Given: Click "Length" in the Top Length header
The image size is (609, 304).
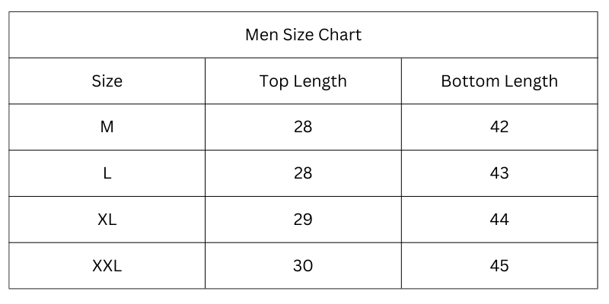Looking at the screenshot, I should pyautogui.click(x=320, y=81).
